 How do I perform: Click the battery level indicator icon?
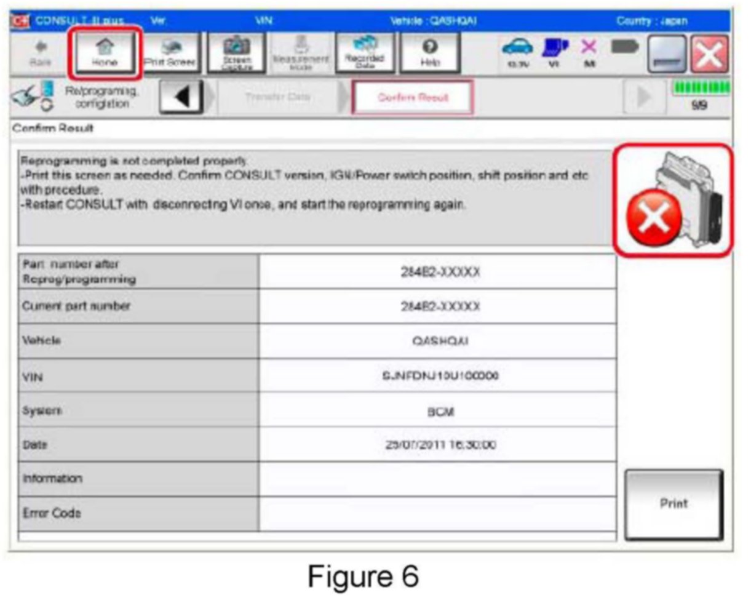[624, 46]
